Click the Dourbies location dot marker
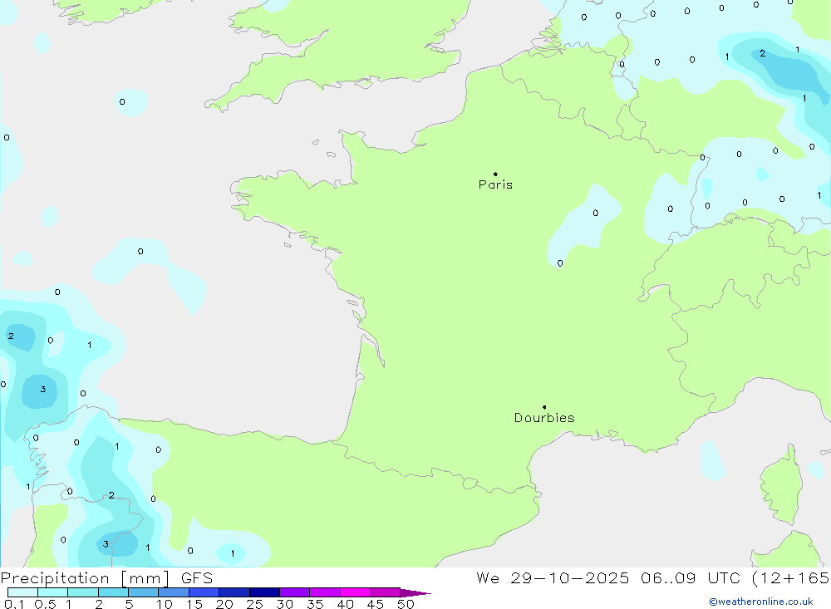 544,407
